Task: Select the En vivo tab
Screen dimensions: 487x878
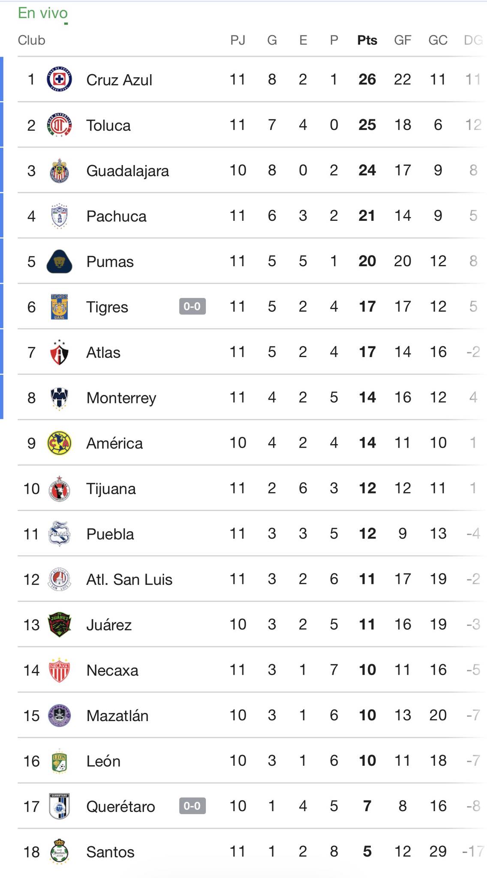Action: [x=43, y=13]
